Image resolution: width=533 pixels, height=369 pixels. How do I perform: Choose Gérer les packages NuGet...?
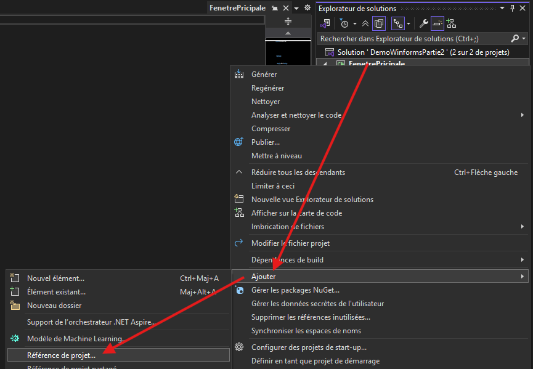(x=295, y=290)
